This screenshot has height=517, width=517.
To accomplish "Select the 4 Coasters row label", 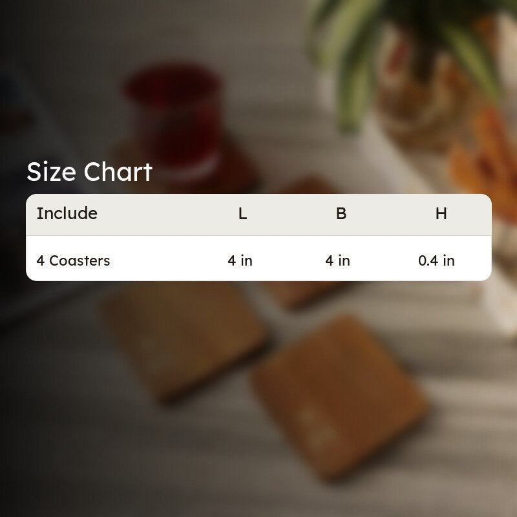I will (73, 261).
